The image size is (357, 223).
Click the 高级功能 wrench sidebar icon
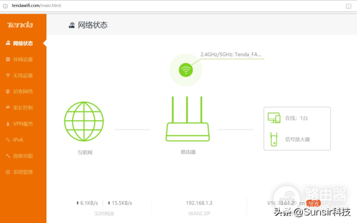(8, 156)
